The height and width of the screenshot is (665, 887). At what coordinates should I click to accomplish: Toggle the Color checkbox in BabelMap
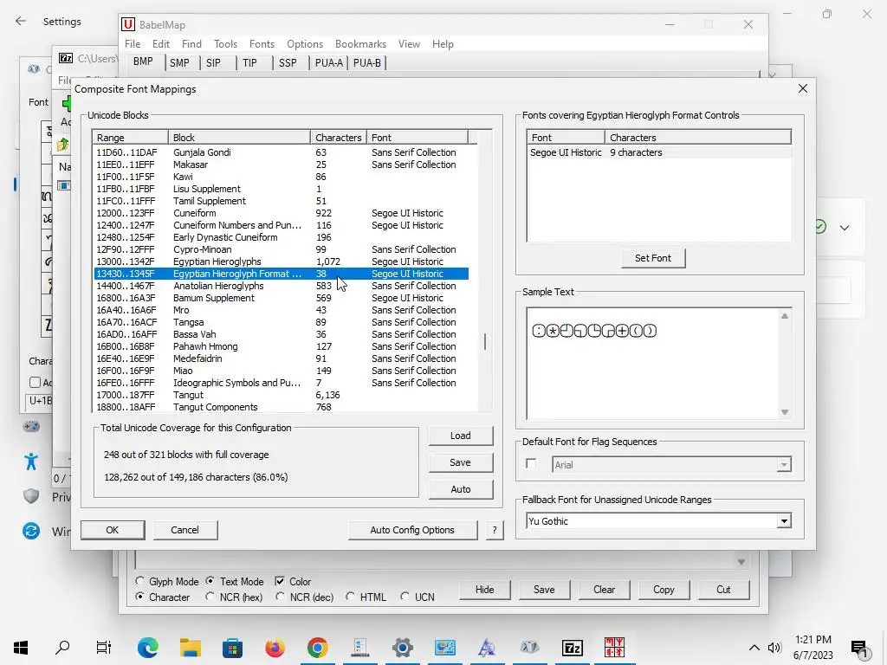tap(280, 581)
